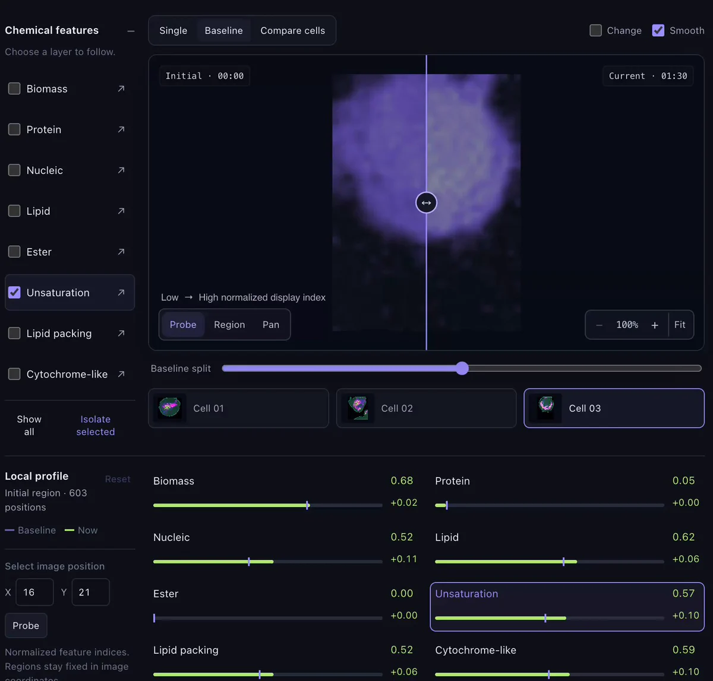Screen dimensions: 713x681
Task: Click the Lipid profile bar
Action: point(550,562)
